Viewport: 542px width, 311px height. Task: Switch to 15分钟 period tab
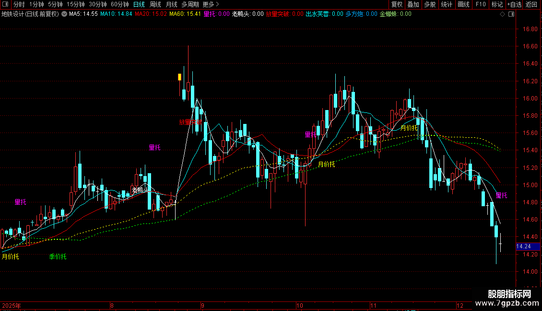[x=76, y=4]
